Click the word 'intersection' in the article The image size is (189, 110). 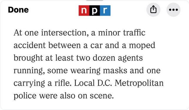tap(65, 33)
